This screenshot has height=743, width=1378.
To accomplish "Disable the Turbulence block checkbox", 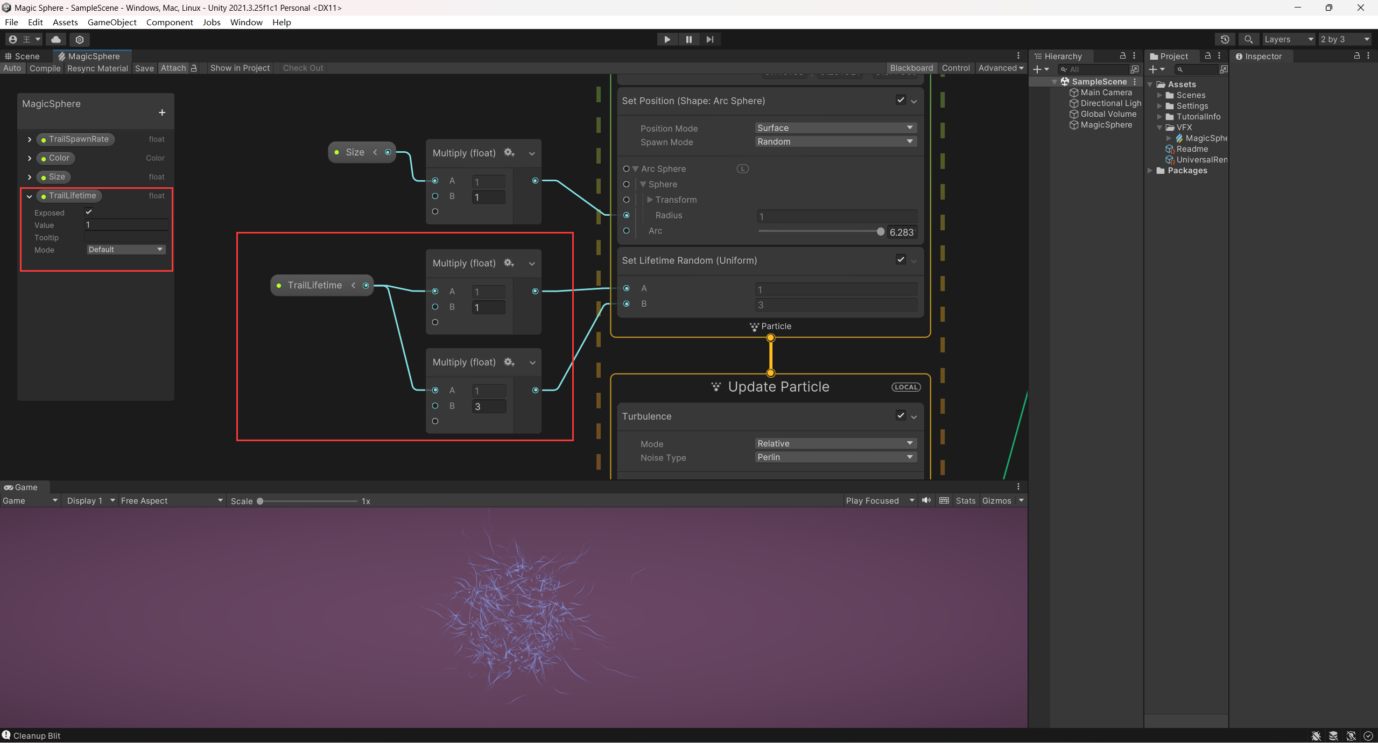I will click(900, 415).
